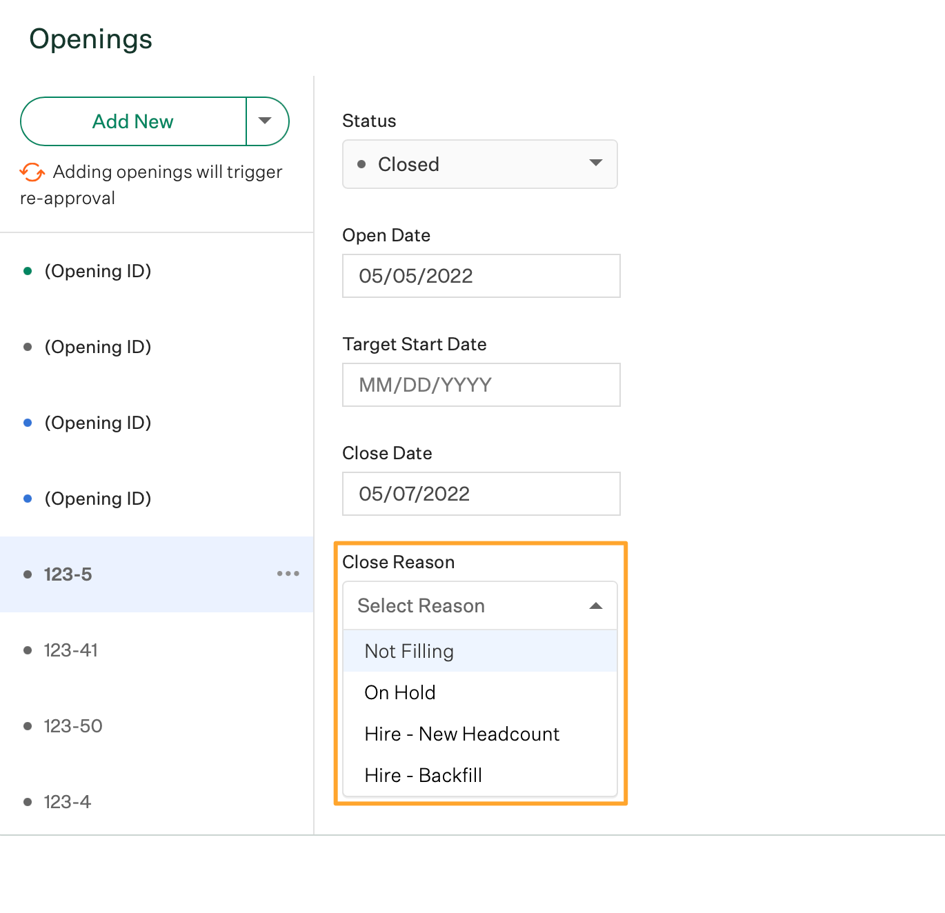Image resolution: width=945 pixels, height=913 pixels.
Task: Click the Target Start Date input field
Action: [x=481, y=385]
